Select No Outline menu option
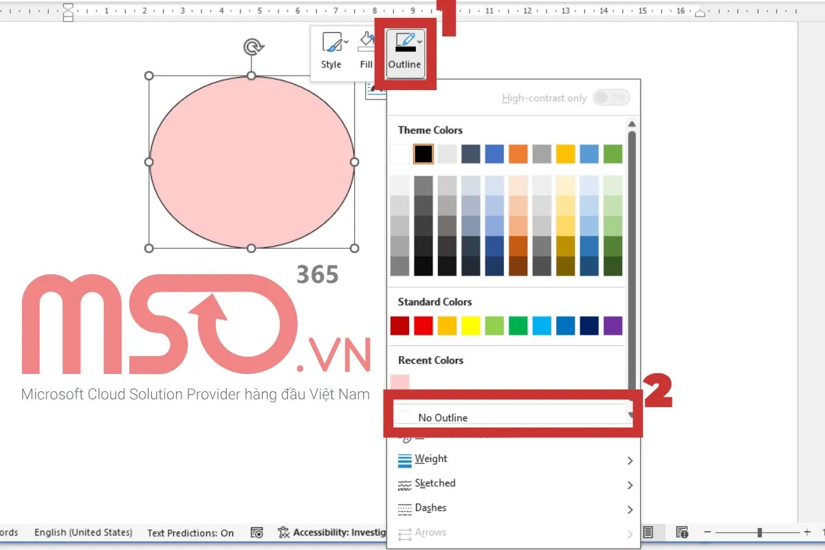Viewport: 825px width, 550px height. [x=443, y=417]
